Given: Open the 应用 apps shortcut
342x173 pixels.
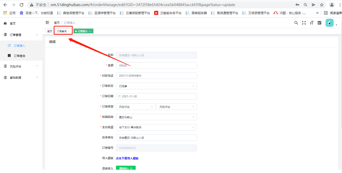Looking at the screenshot, I should click(9, 13).
